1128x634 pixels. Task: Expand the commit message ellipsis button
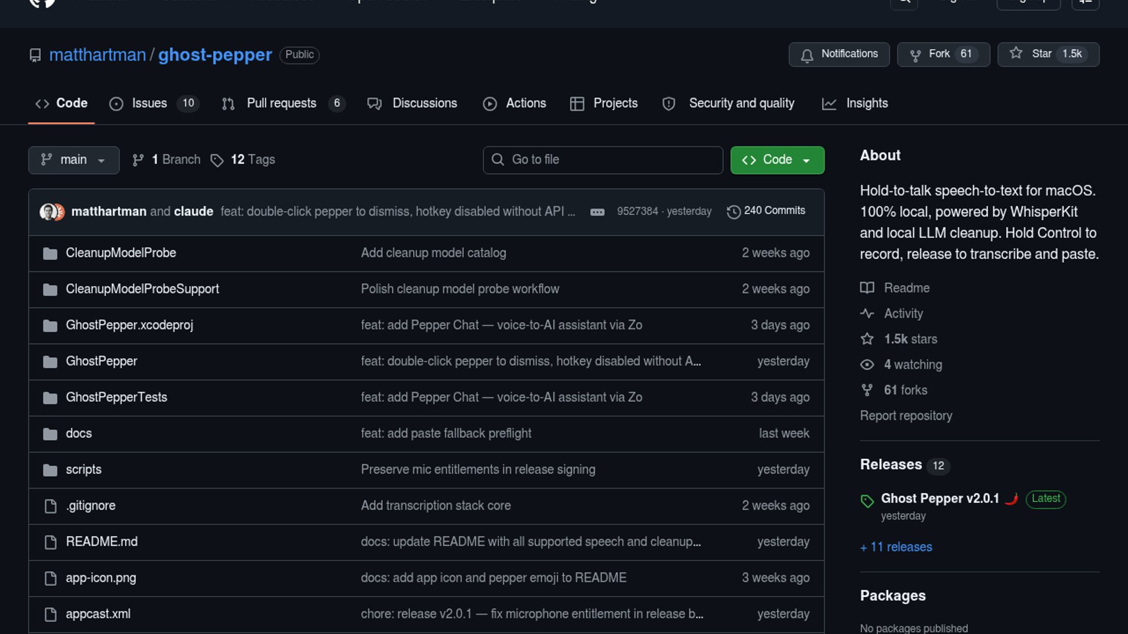[x=597, y=212]
